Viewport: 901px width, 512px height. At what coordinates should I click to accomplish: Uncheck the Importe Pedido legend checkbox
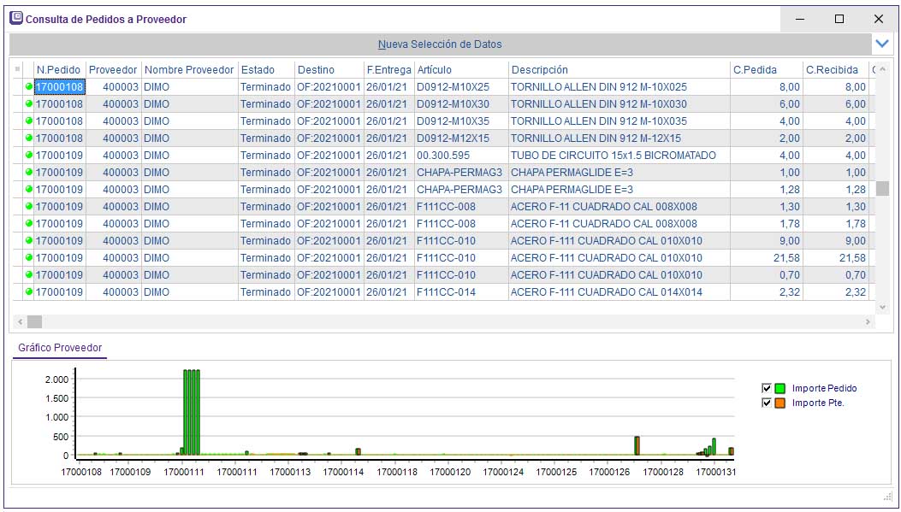tap(767, 388)
